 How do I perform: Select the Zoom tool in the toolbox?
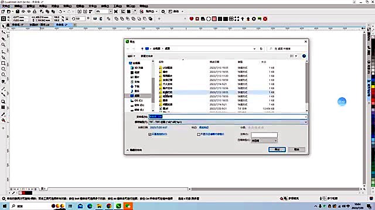[3, 45]
